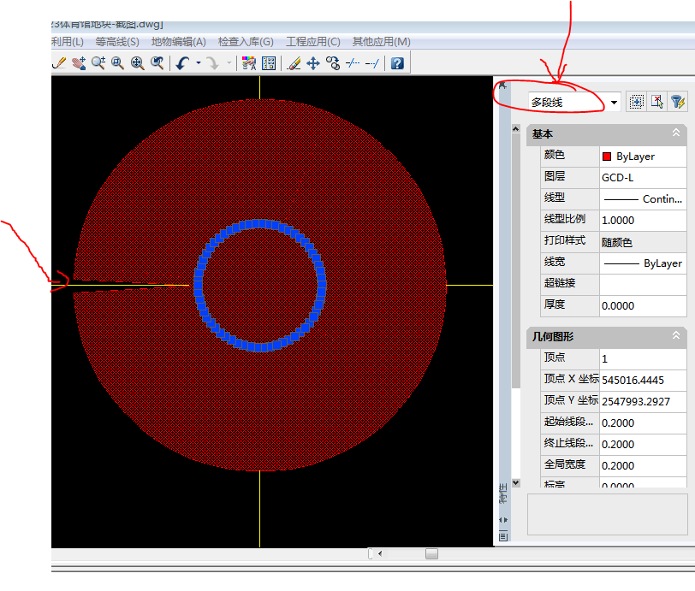Activate the move four-arrow tool
The image size is (695, 591).
tap(313, 63)
